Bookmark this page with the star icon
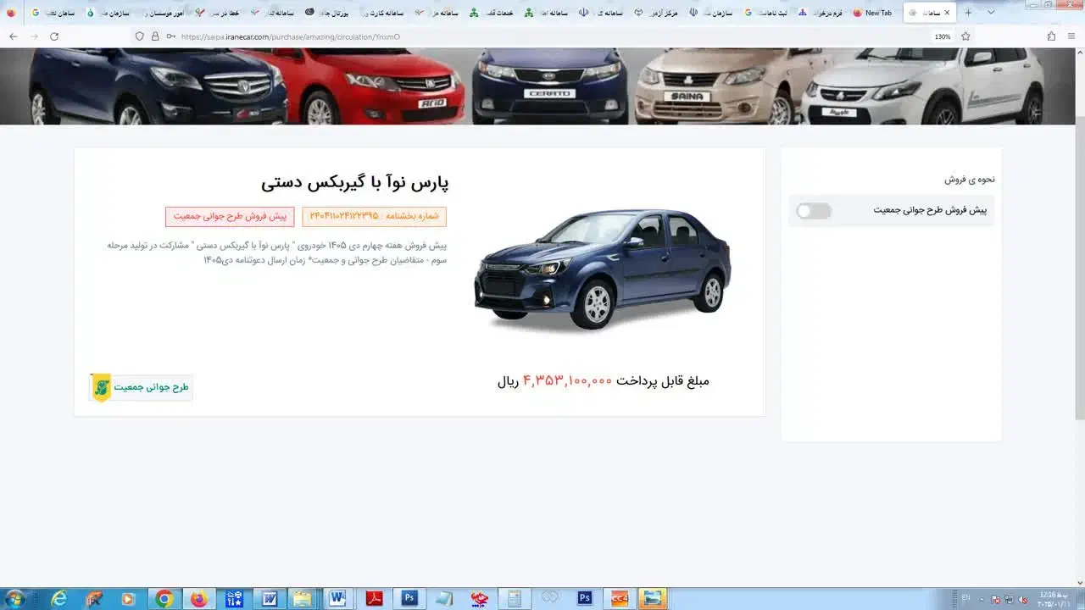 (x=965, y=36)
